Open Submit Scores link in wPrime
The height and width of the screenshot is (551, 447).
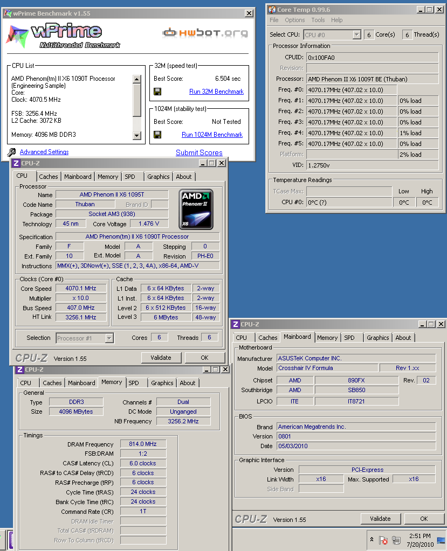coord(199,152)
